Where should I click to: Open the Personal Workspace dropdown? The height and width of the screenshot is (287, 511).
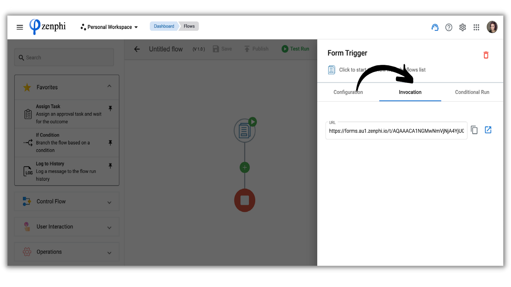[x=109, y=27]
